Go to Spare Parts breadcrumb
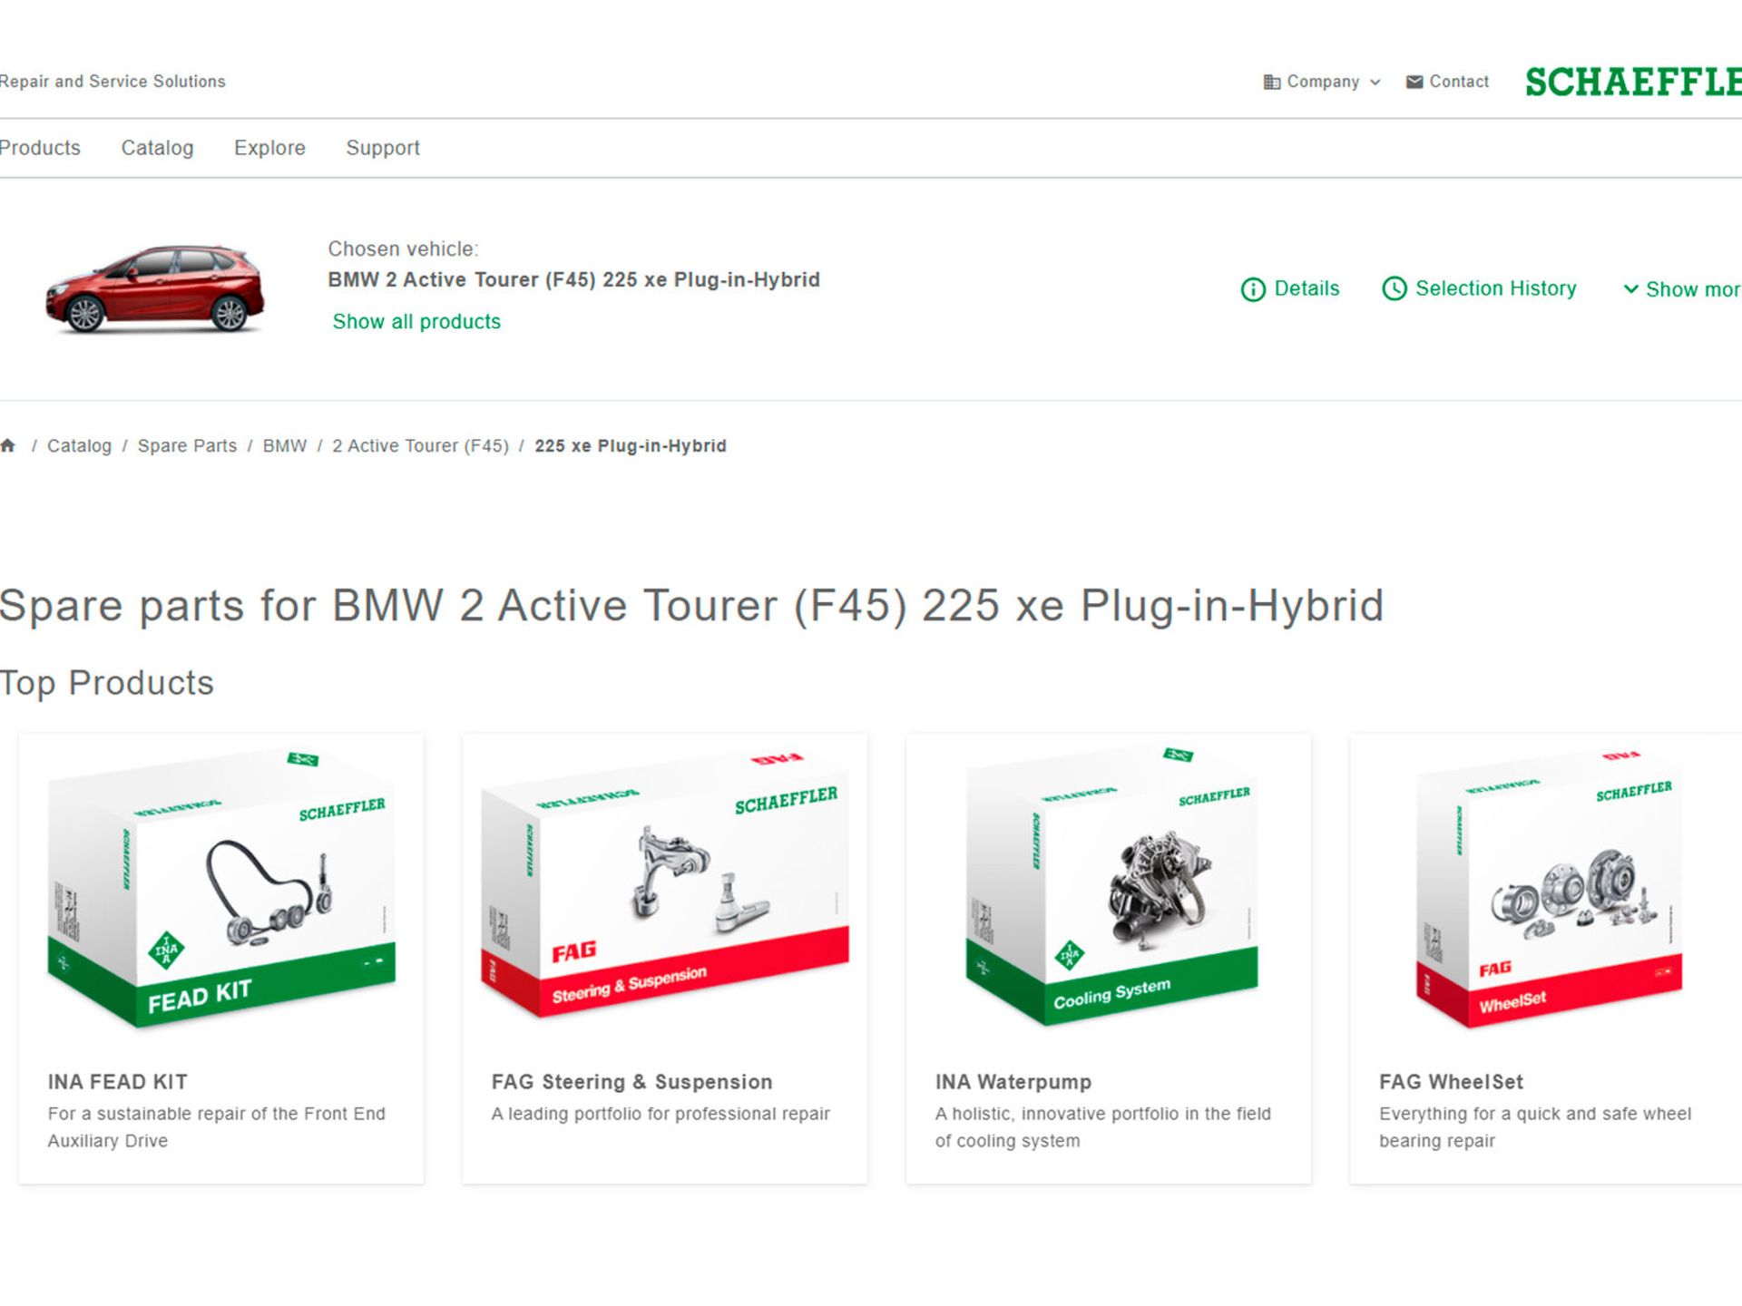Viewport: 1742px width, 1306px height. tap(187, 446)
